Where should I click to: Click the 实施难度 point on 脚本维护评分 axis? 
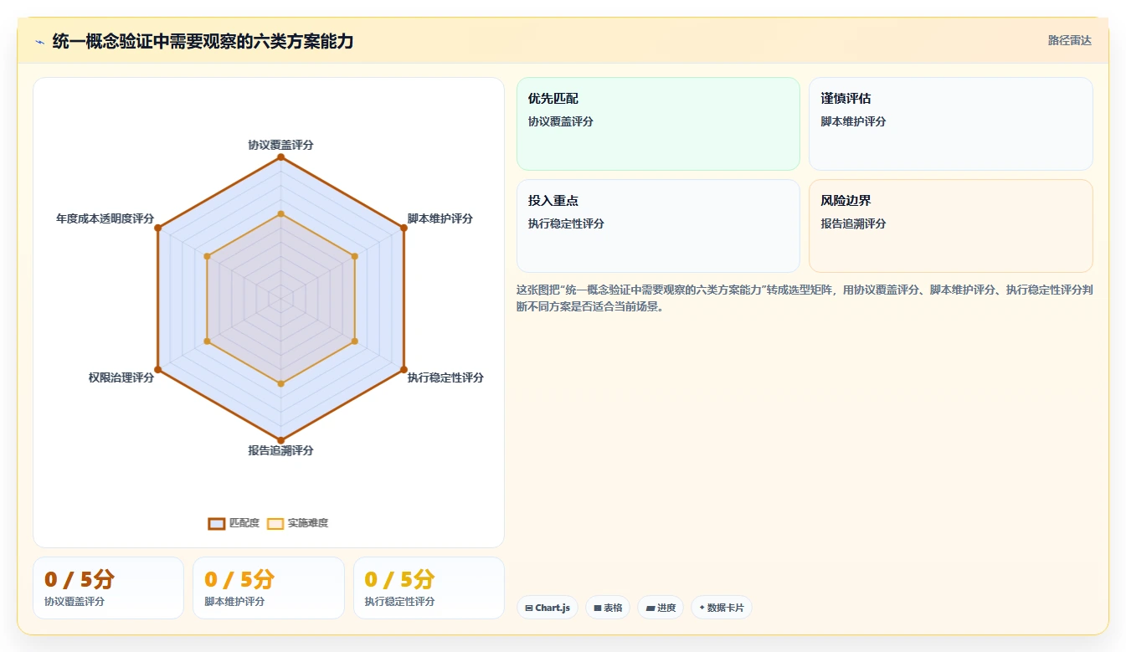click(355, 256)
